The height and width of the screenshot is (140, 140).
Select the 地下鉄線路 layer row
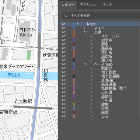(100, 76)
